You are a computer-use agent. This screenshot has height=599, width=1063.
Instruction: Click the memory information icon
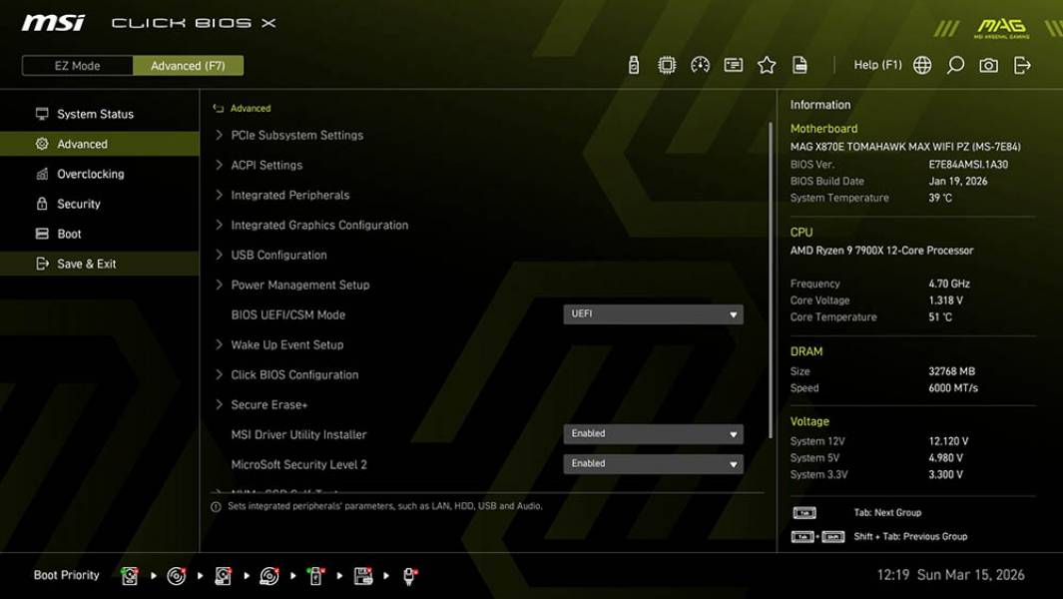(x=734, y=64)
